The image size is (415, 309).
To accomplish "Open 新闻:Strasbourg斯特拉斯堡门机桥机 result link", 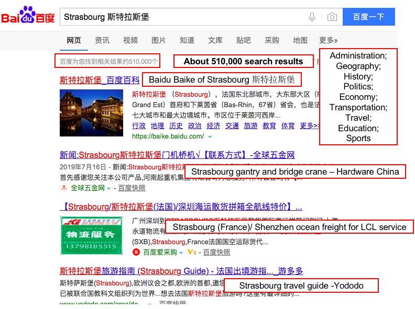I will point(177,155).
